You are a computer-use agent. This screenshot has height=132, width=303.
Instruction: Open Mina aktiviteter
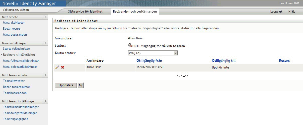coord(14,23)
